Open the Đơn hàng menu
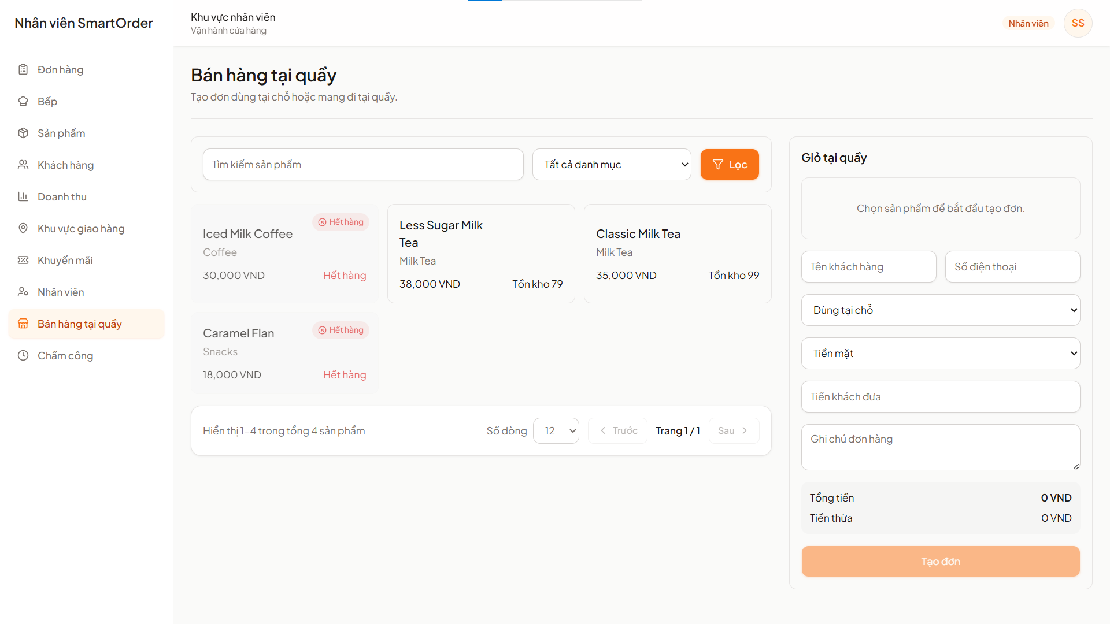1110x624 pixels. click(x=87, y=69)
